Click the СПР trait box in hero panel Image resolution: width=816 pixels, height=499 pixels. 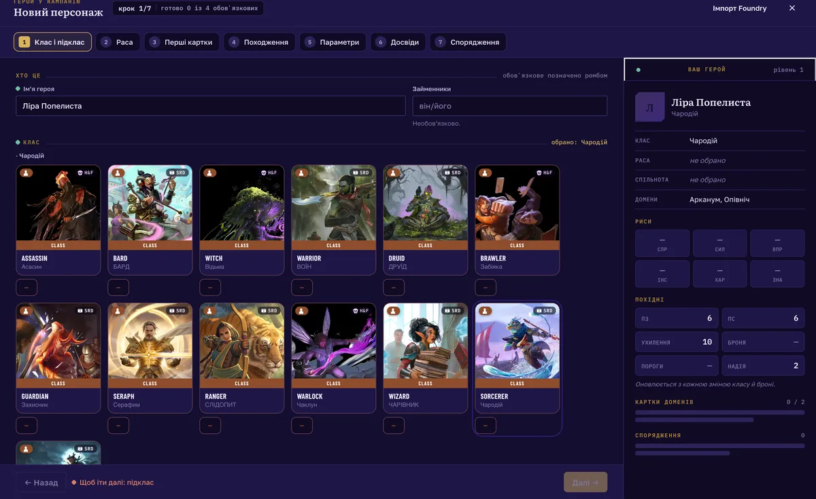point(662,243)
